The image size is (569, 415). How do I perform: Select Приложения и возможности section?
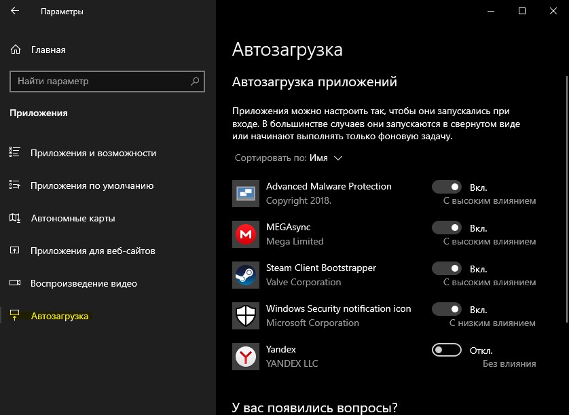(x=93, y=153)
